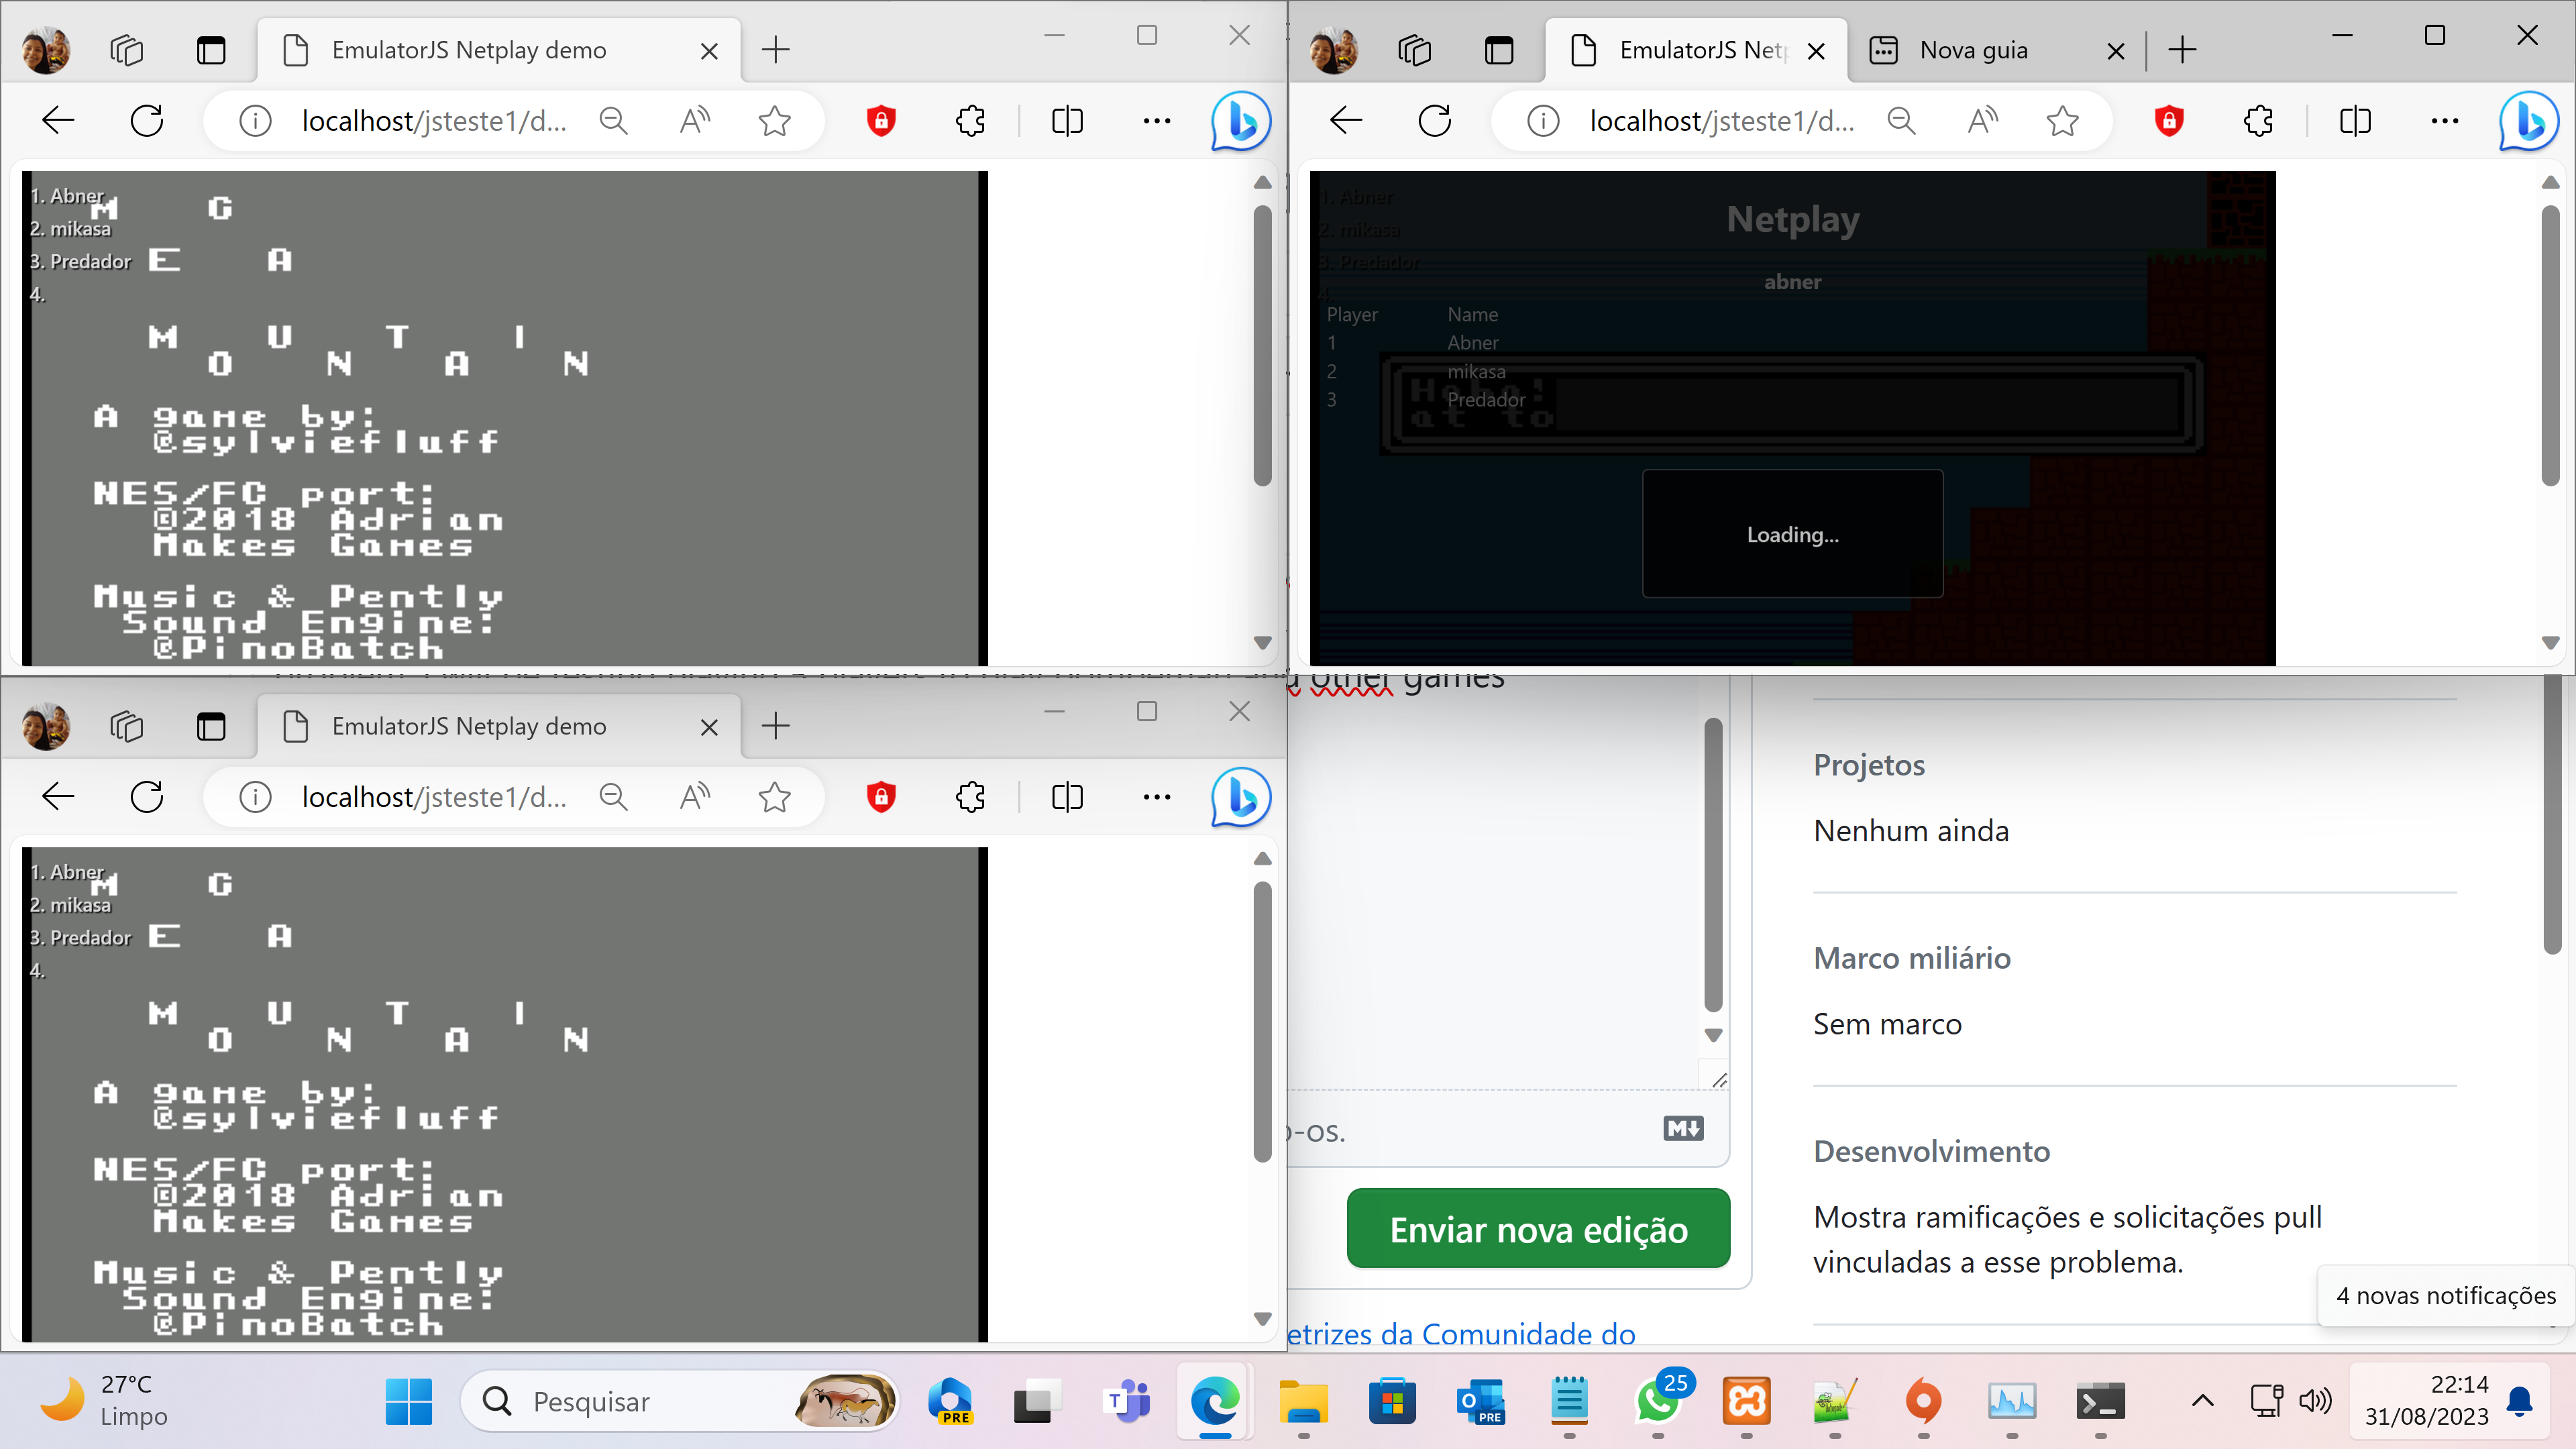Refresh the page in top-right browser window
The height and width of the screenshot is (1449, 2576).
[x=1434, y=121]
